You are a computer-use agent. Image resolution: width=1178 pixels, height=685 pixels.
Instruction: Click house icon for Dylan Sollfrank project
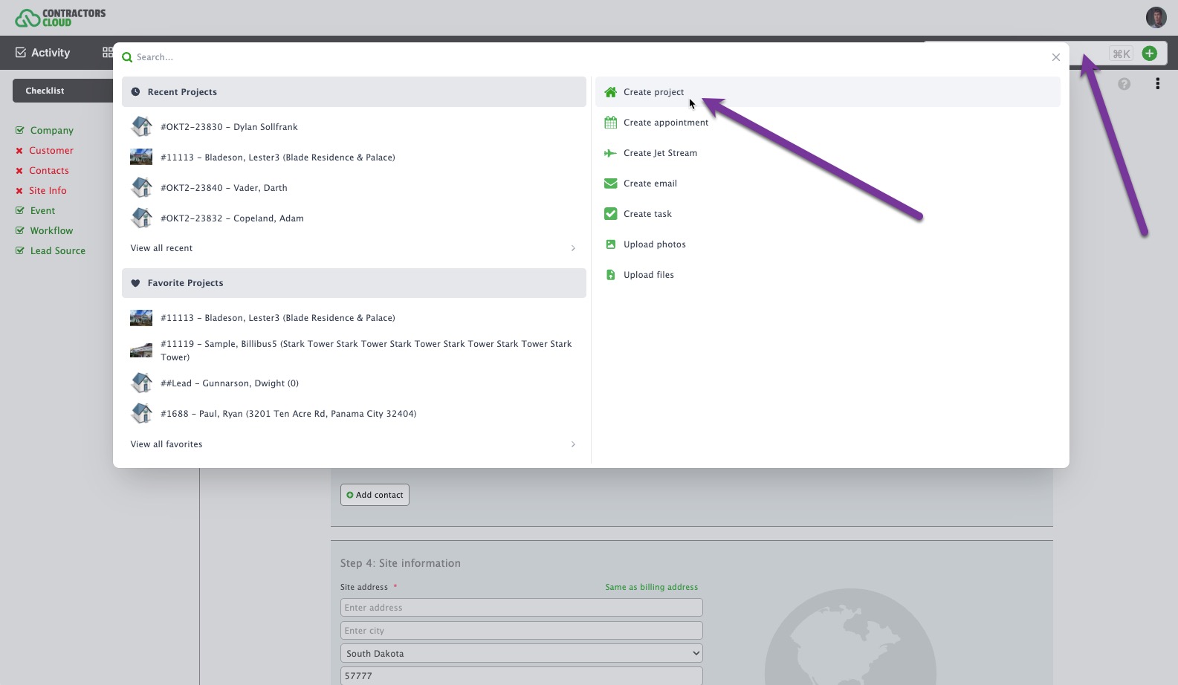click(141, 126)
